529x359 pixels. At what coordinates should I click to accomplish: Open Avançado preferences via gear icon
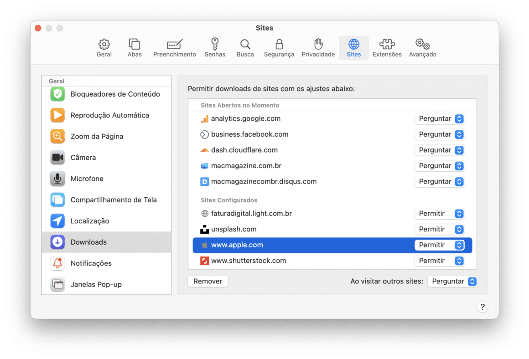[x=422, y=47]
